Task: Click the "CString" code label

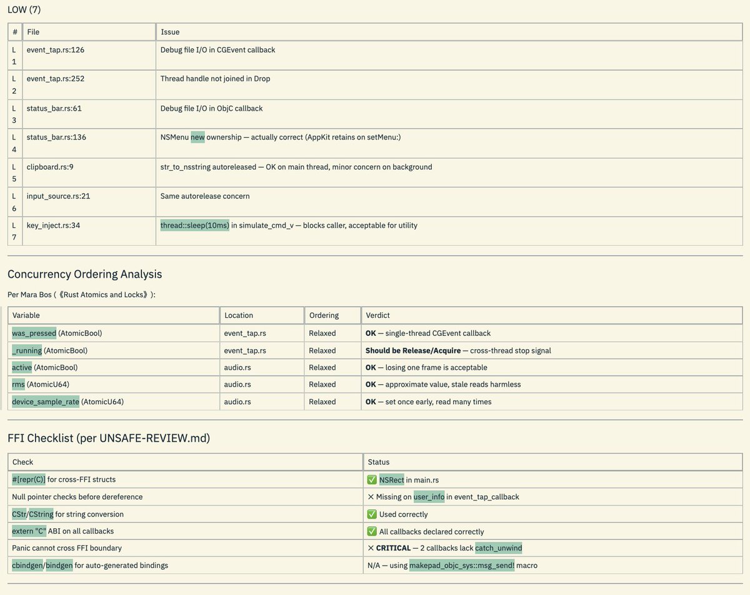Action: click(41, 514)
